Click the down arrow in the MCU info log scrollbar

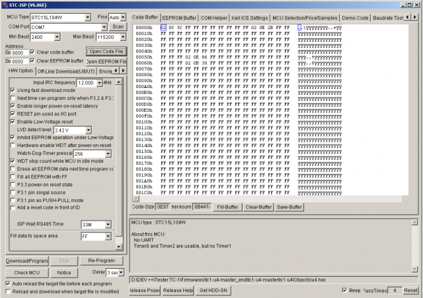(414, 269)
